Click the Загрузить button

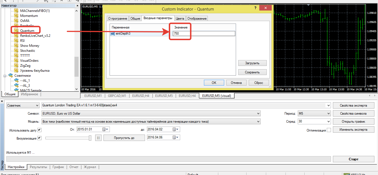252,63
